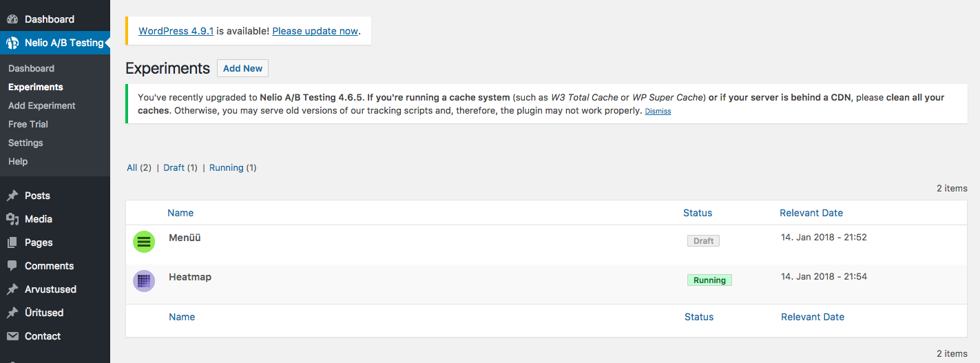The width and height of the screenshot is (980, 363).
Task: Open the Add Experiment submenu item
Action: tap(42, 105)
